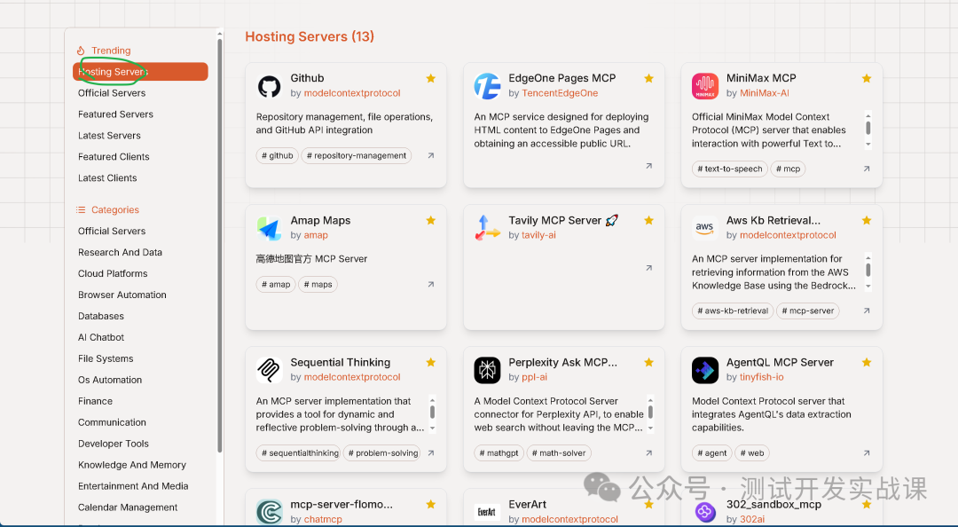Click the AgentQL MCP Server logo
The width and height of the screenshot is (958, 527).
pyautogui.click(x=705, y=370)
